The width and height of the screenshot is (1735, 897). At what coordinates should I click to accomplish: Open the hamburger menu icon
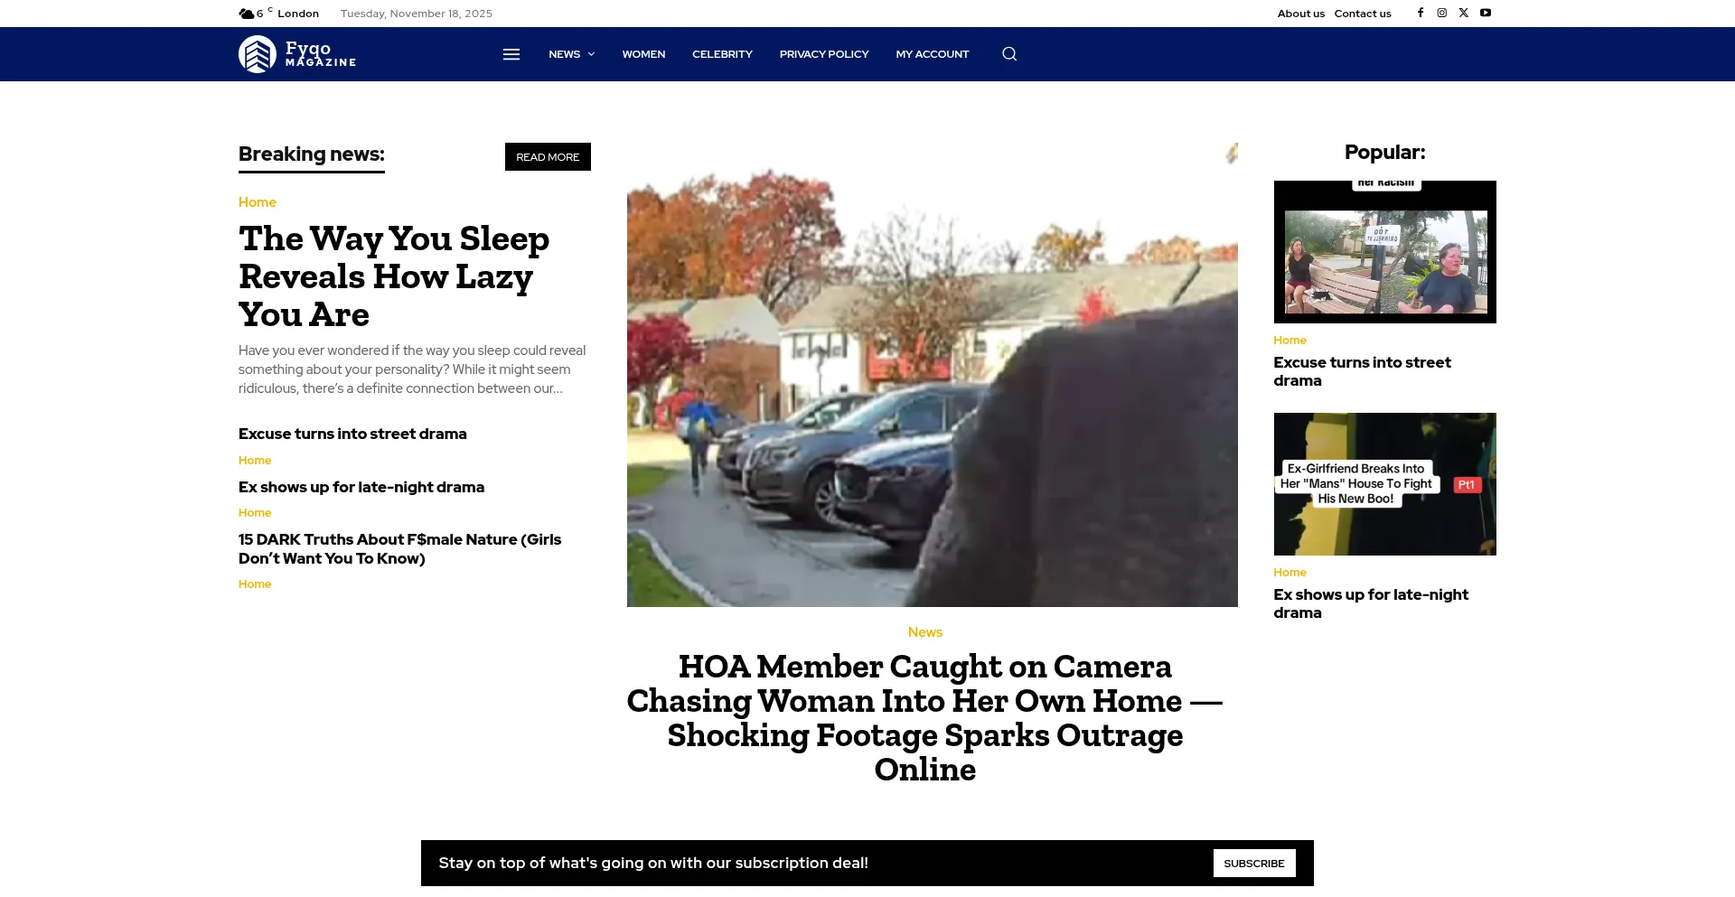tap(511, 54)
